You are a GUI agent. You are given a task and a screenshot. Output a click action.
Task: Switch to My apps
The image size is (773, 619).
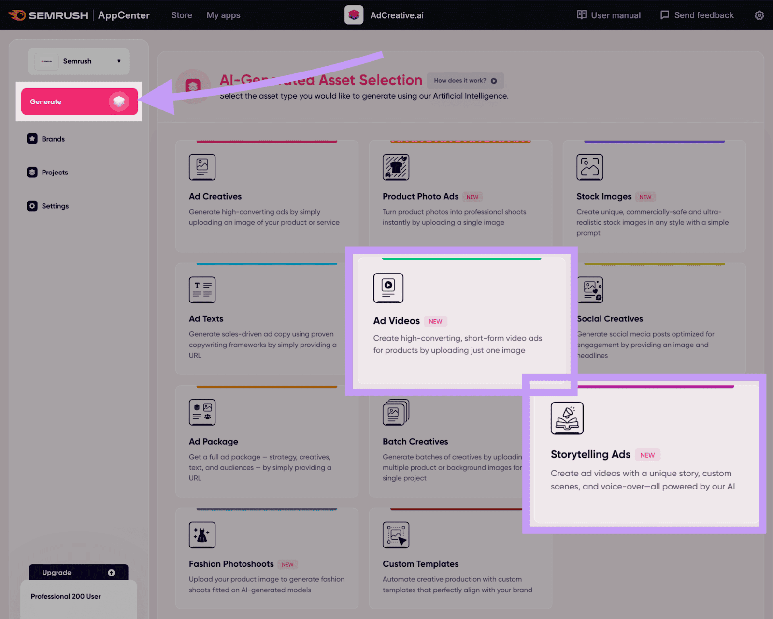tap(223, 15)
